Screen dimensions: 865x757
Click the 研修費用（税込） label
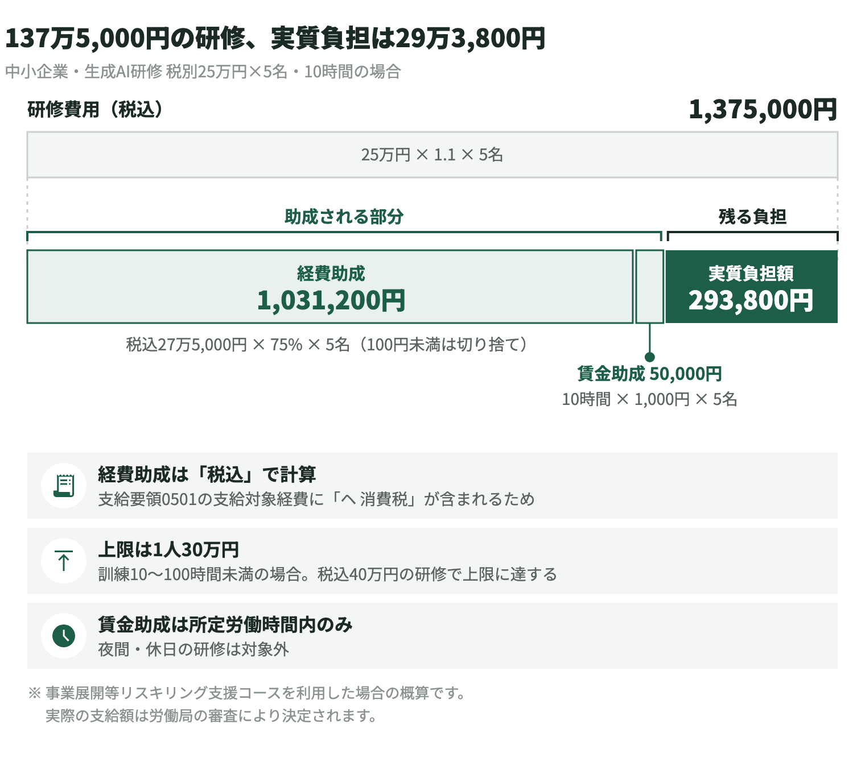95,109
